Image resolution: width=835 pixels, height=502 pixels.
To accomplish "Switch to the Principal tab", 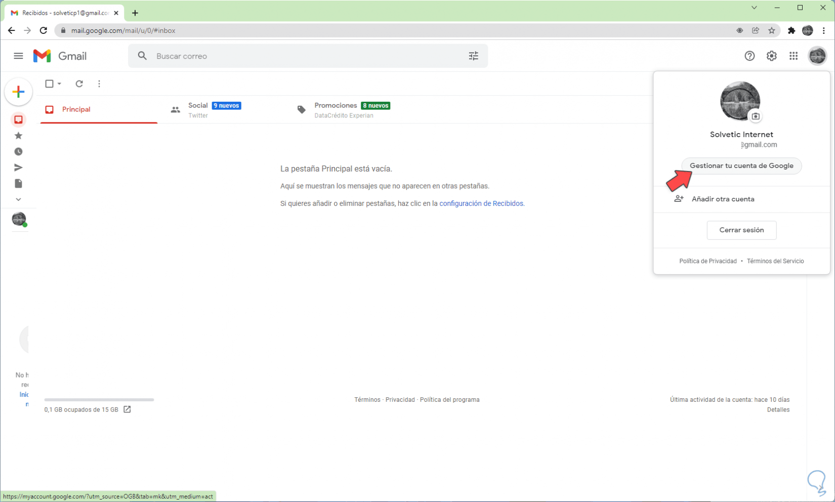I will pyautogui.click(x=99, y=109).
